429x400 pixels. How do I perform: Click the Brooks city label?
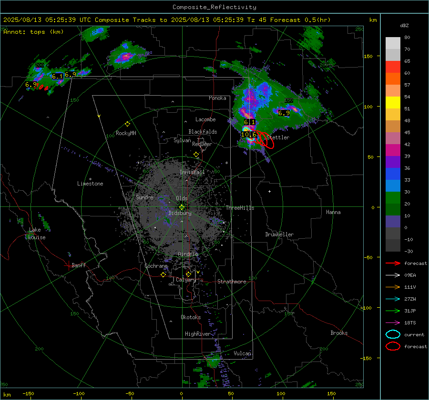339,333
